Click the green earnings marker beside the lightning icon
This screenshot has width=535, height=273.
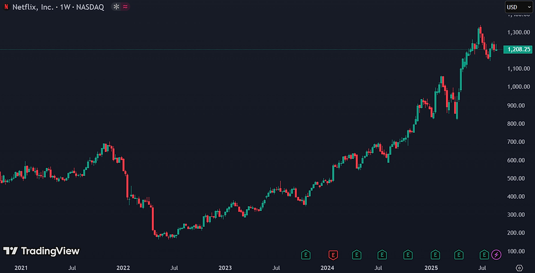(484, 254)
